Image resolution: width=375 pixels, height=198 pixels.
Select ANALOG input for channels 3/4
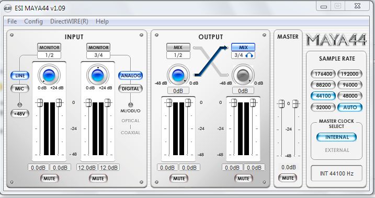click(131, 76)
